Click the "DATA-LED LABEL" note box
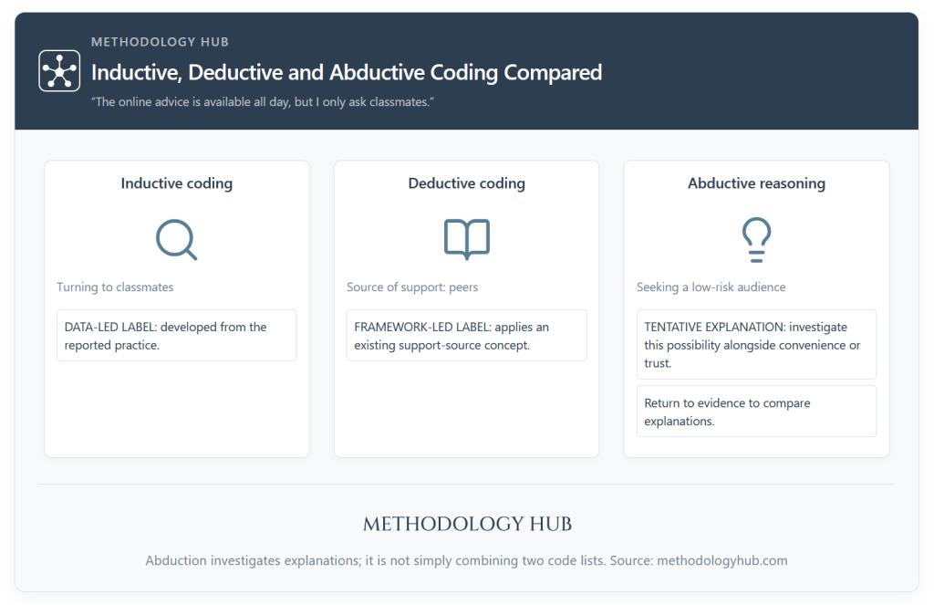Image resolution: width=934 pixels, height=605 pixels. pyautogui.click(x=176, y=336)
